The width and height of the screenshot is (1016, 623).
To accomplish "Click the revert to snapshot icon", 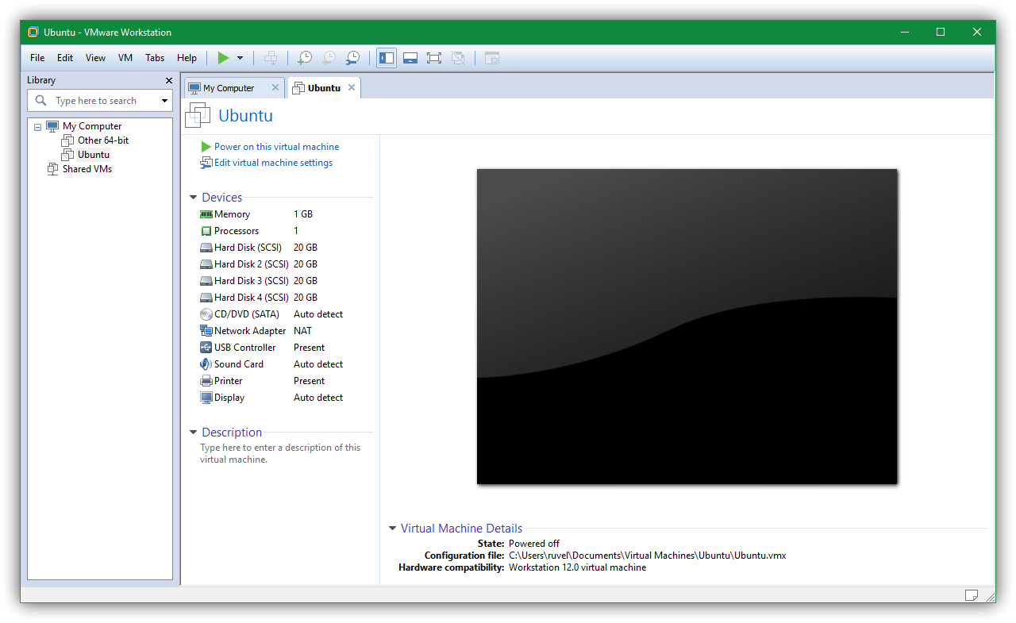I will coord(329,58).
